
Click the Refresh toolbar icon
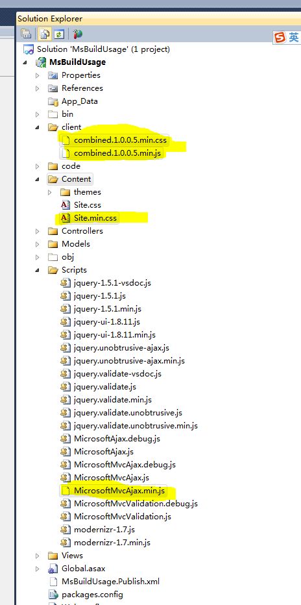point(58,34)
